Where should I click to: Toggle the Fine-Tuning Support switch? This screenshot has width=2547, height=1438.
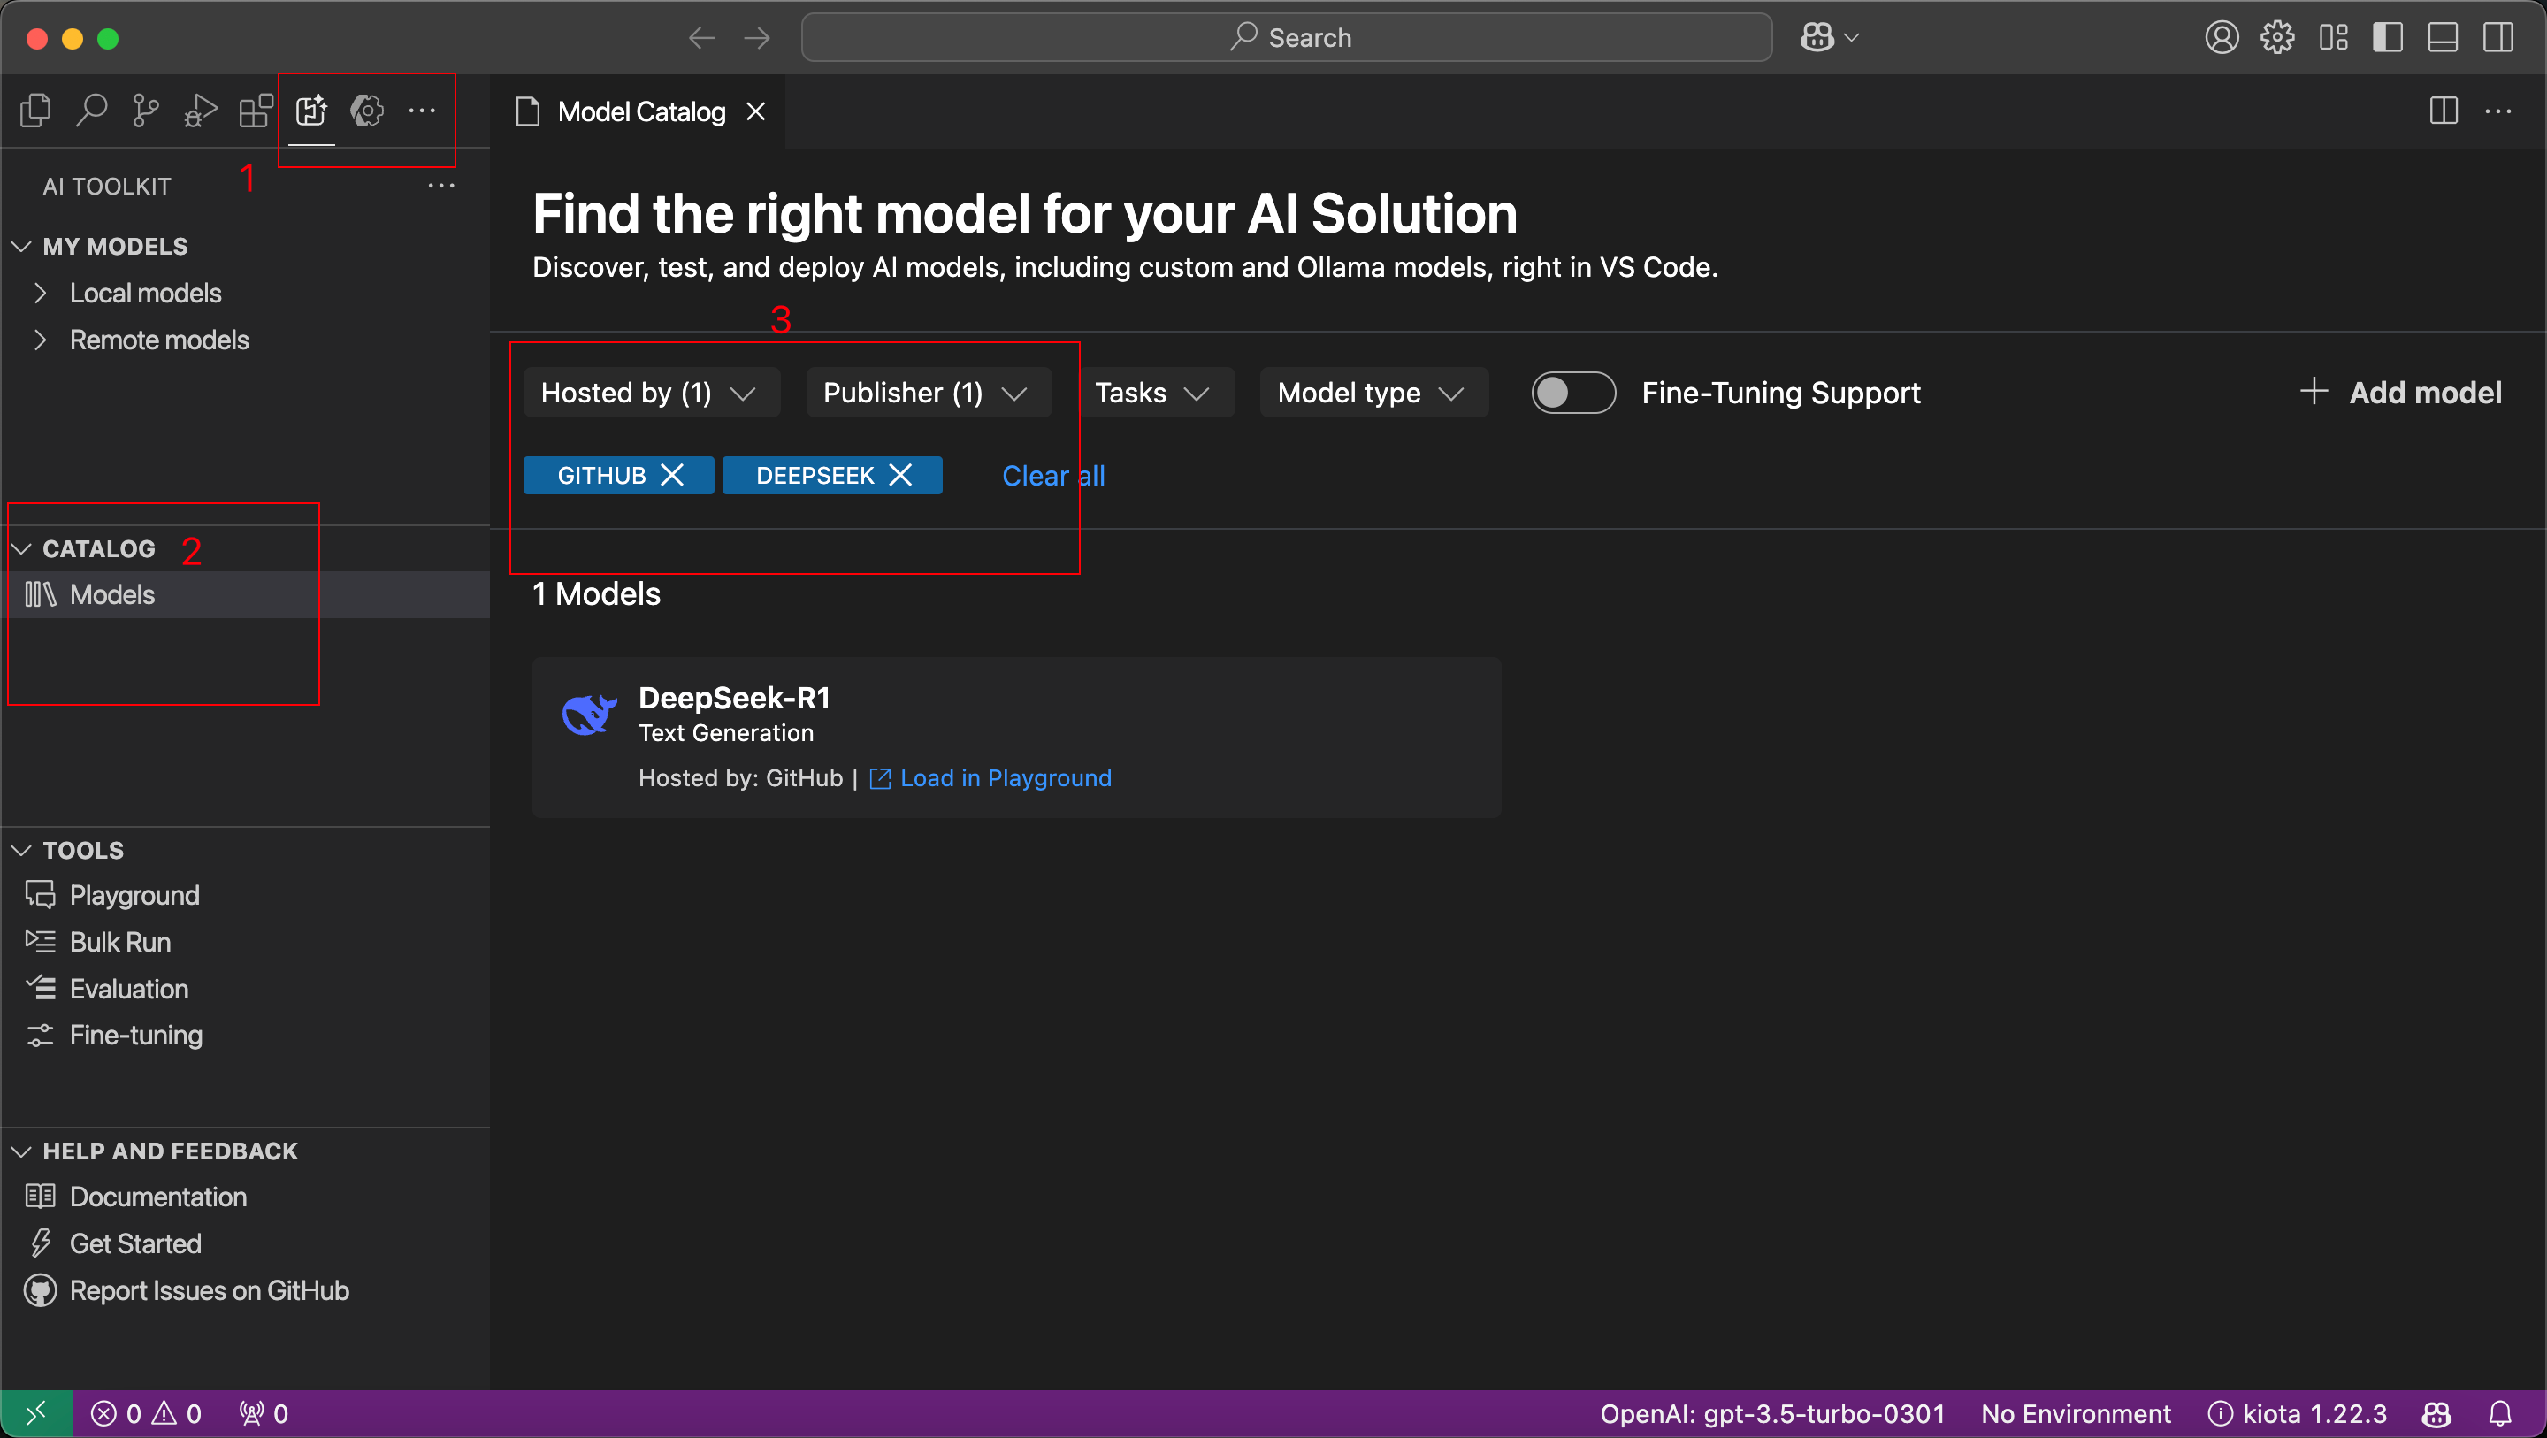click(x=1573, y=393)
